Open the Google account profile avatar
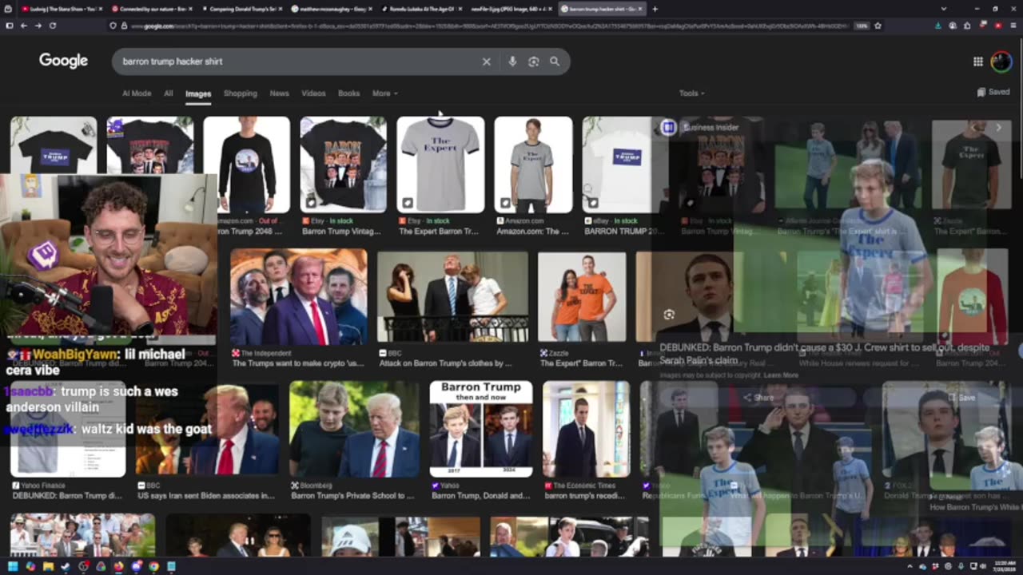 [x=1001, y=61]
